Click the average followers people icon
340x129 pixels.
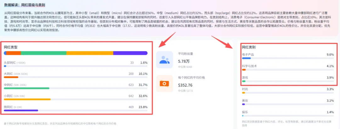tap(165, 60)
